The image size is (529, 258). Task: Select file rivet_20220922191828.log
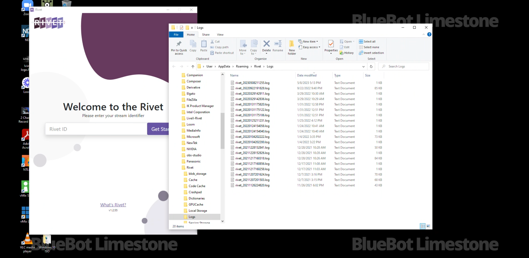[252, 88]
